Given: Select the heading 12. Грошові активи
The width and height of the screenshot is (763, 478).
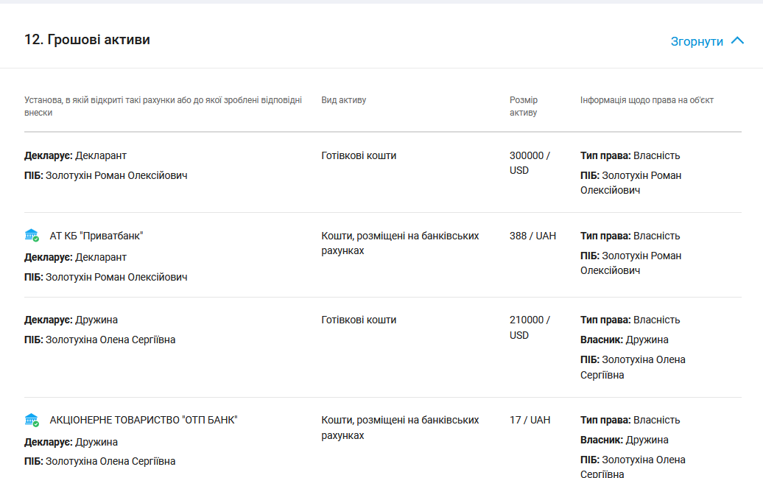Looking at the screenshot, I should (87, 40).
